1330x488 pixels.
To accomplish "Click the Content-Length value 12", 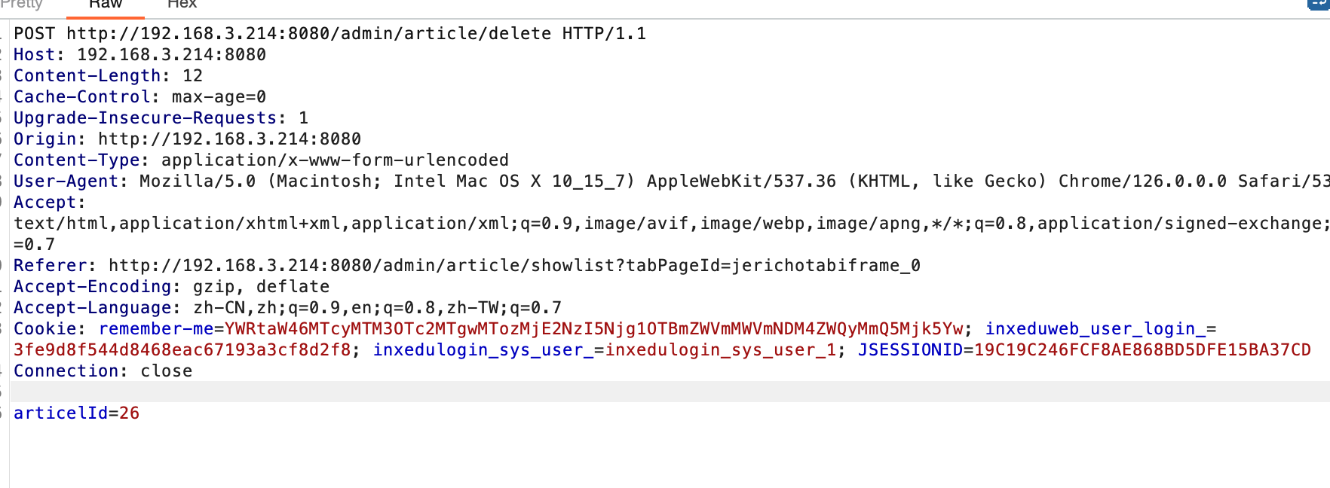I will [193, 76].
